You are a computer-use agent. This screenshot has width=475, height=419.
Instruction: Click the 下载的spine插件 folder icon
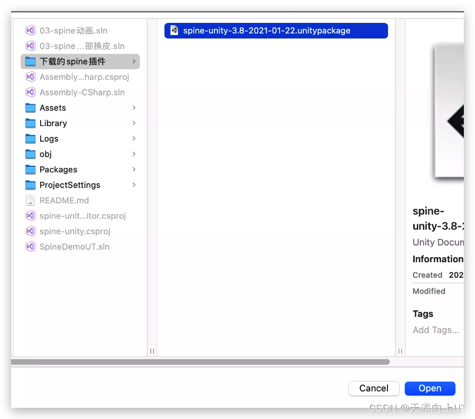point(30,61)
